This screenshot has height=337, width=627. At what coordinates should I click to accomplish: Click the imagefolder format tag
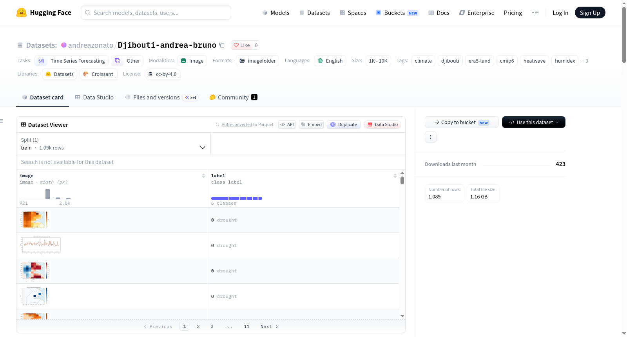click(258, 61)
